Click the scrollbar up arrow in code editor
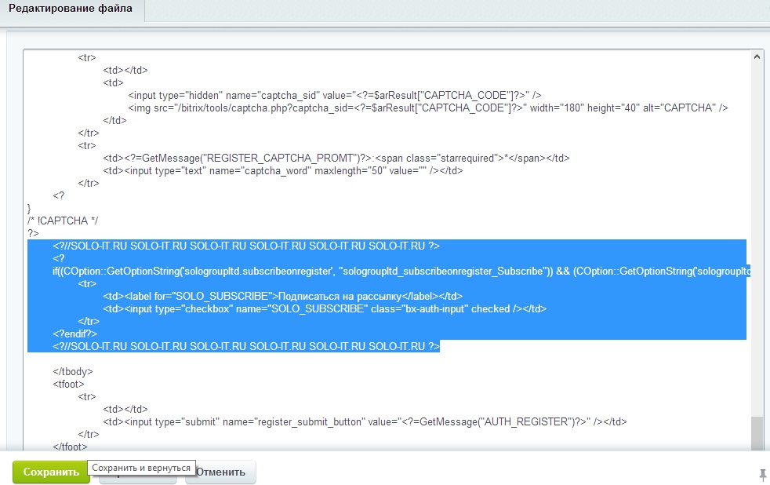The height and width of the screenshot is (485, 770). click(757, 57)
